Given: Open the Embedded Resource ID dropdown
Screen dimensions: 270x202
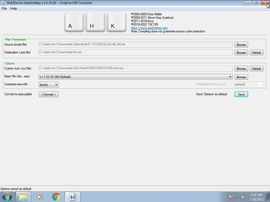Looking at the screenshot, I should pyautogui.click(x=249, y=84).
